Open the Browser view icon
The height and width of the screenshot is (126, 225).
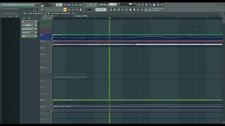(127, 10)
